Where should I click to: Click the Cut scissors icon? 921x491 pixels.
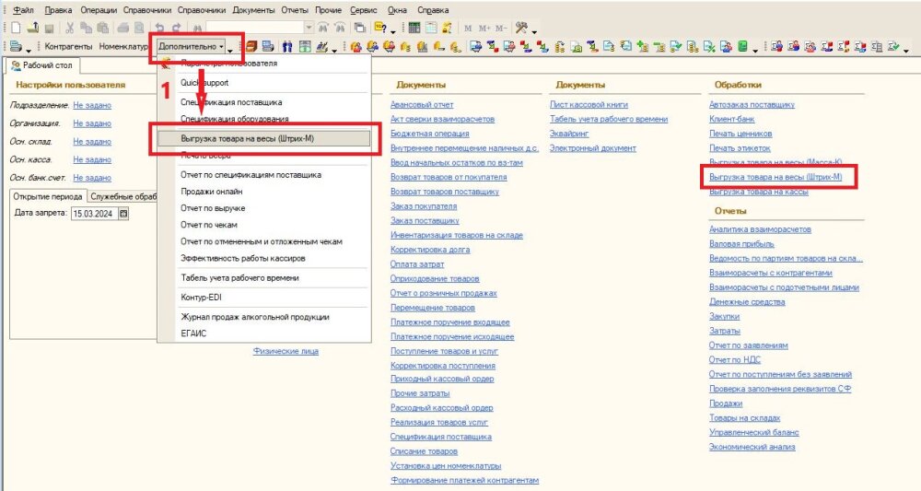tap(69, 28)
